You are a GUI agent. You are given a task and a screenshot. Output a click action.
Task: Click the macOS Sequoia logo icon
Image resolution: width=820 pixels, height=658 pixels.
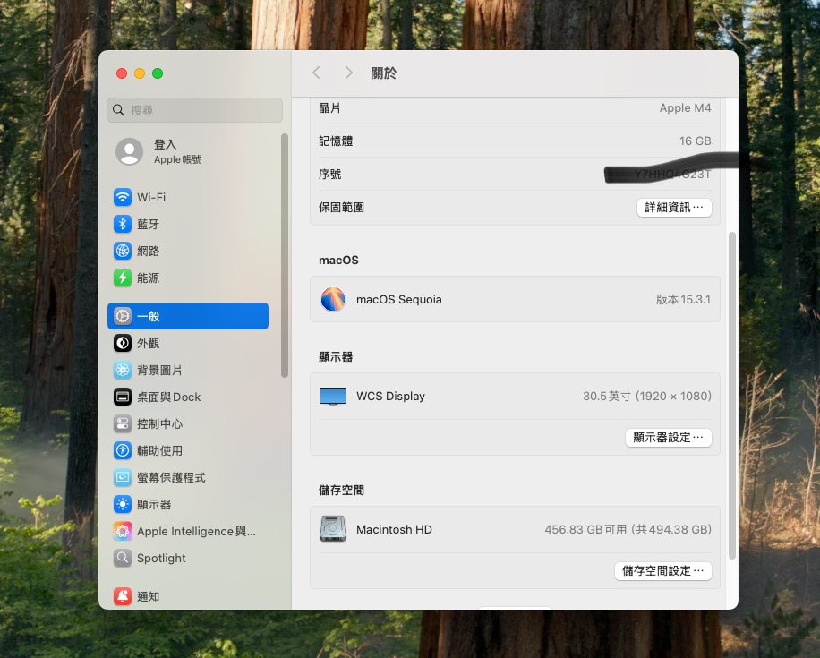pos(333,299)
